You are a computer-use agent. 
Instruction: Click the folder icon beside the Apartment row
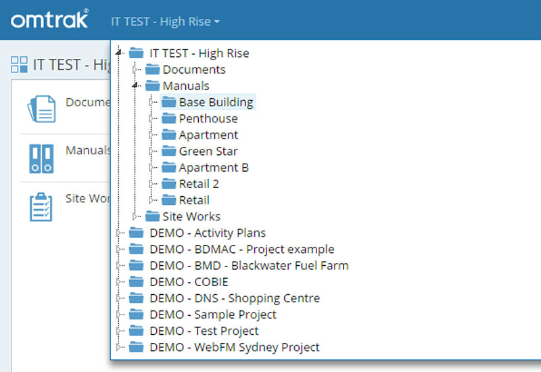pyautogui.click(x=168, y=135)
